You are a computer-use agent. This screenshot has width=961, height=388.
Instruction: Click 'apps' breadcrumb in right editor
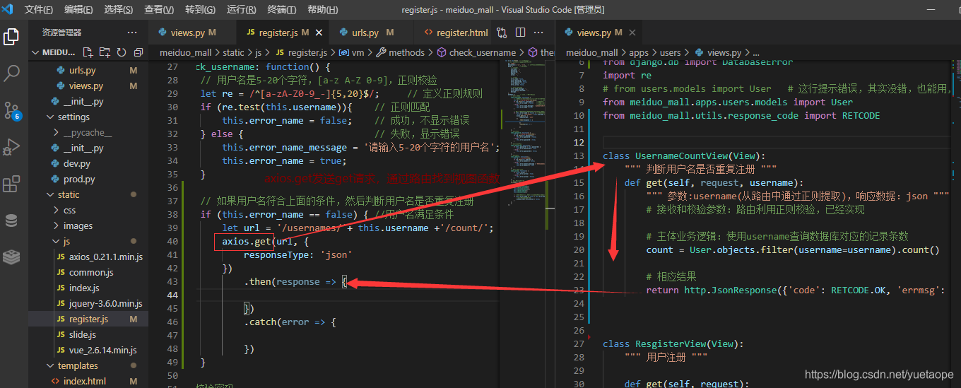(x=639, y=52)
